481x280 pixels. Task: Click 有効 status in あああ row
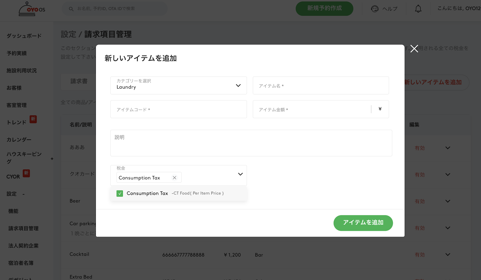[420, 148]
